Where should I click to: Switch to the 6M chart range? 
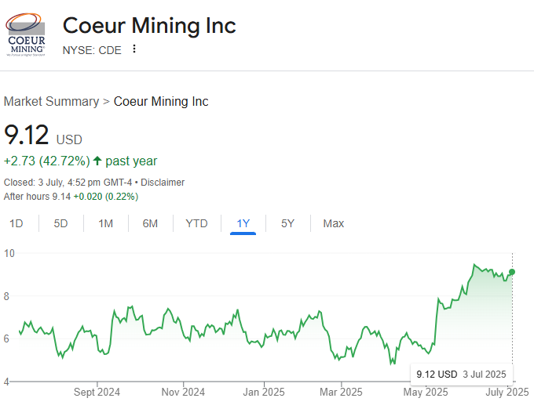coord(150,223)
